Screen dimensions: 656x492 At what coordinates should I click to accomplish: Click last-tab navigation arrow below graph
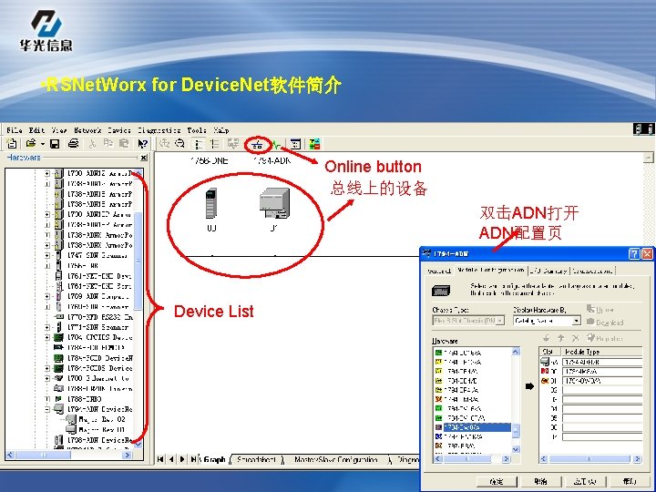tap(193, 459)
